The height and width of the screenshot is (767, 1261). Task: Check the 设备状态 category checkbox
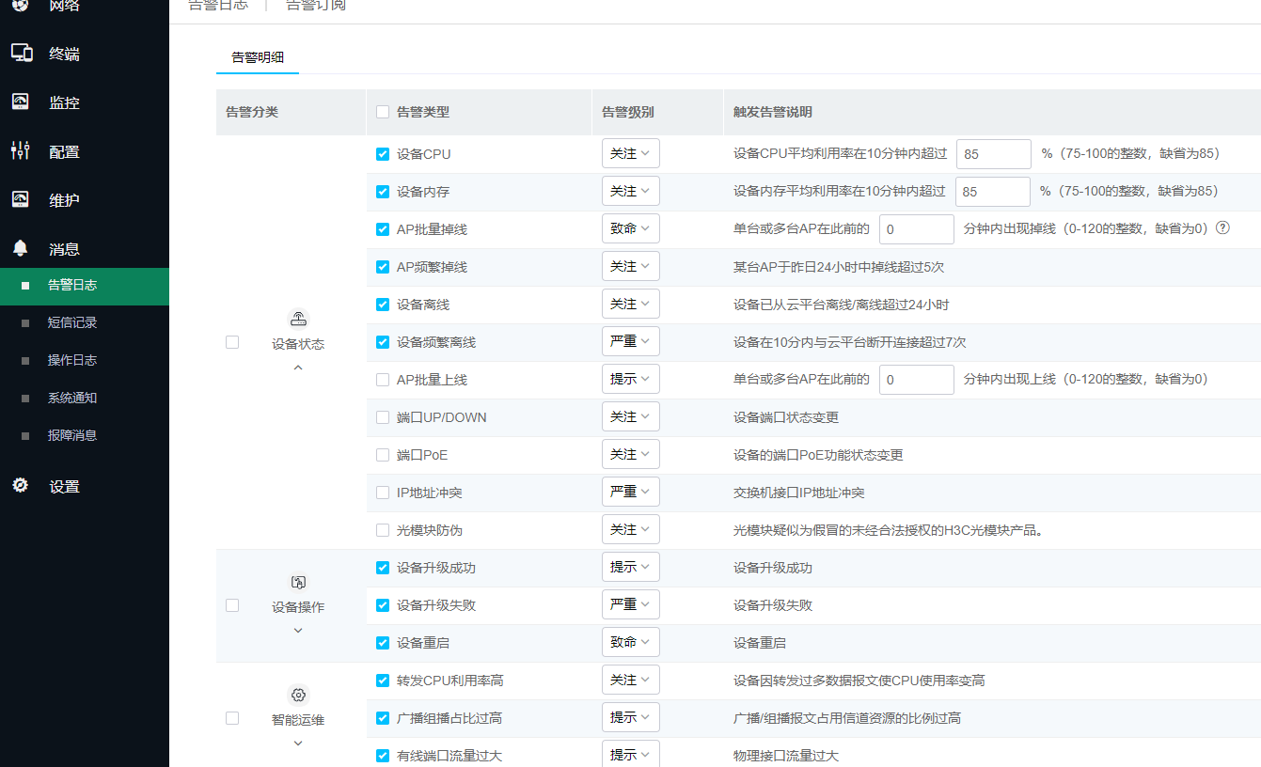232,342
